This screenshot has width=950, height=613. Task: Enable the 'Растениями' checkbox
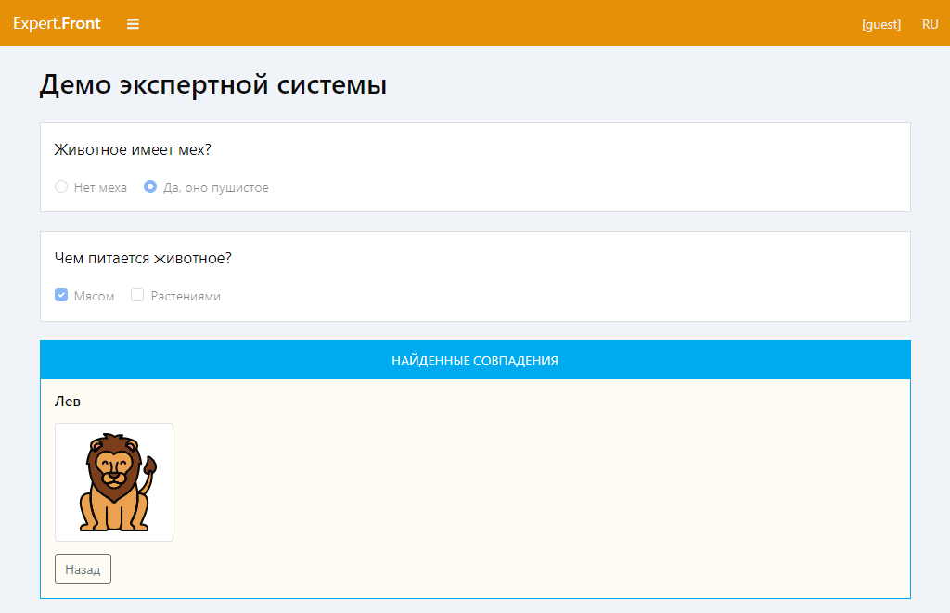tap(136, 294)
